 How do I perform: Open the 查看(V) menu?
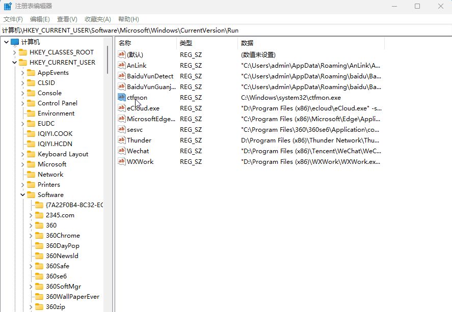pyautogui.click(x=67, y=19)
